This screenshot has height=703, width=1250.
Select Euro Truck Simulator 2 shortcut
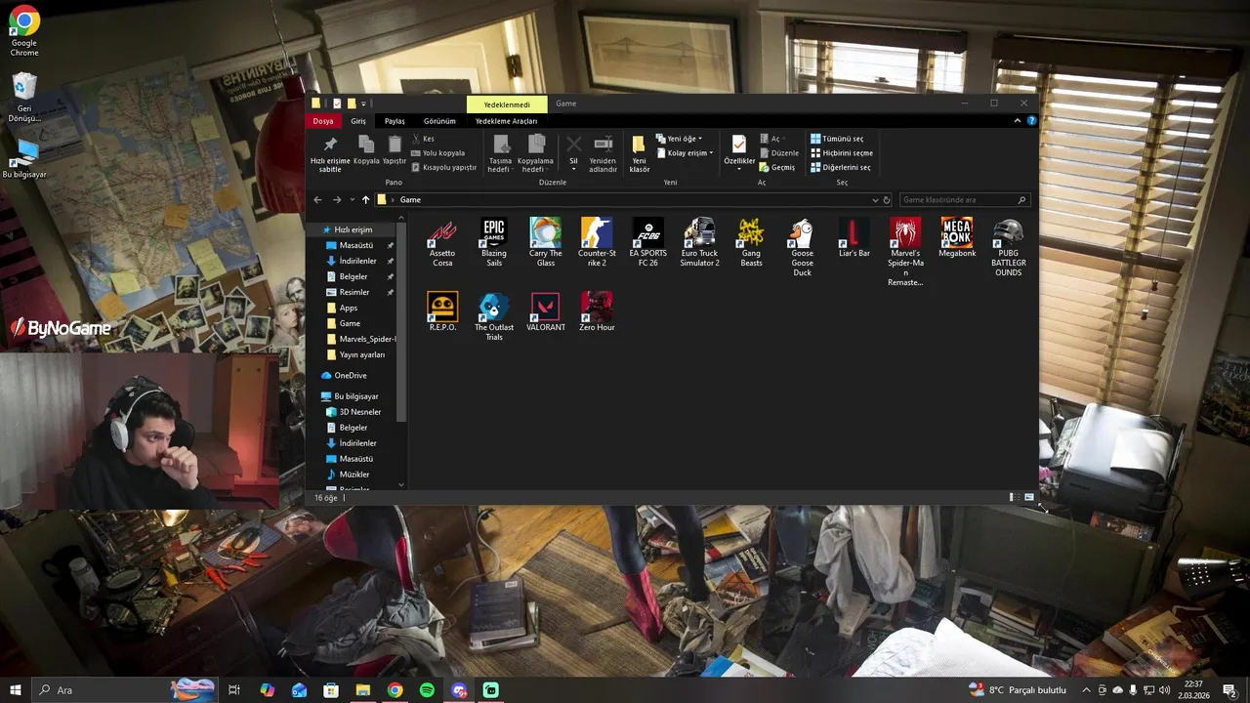(699, 243)
